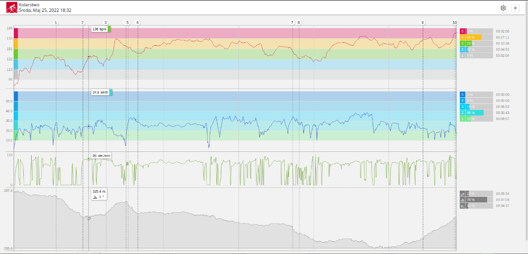Click lap marker 1 above the chart
The image size is (528, 254).
56,22
